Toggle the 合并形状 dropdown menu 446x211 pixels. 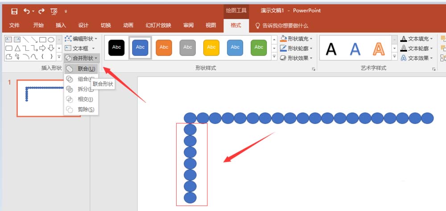click(82, 58)
